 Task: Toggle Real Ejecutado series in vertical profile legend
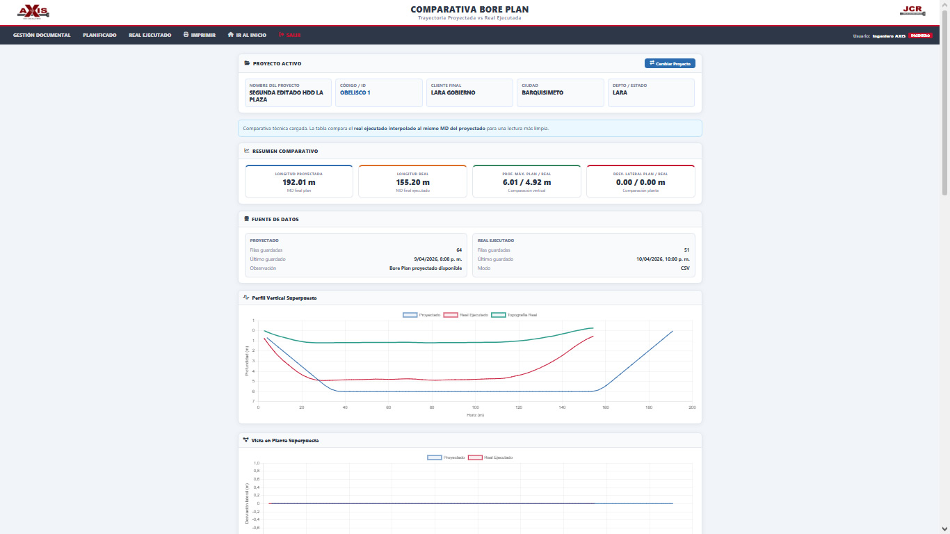(466, 315)
